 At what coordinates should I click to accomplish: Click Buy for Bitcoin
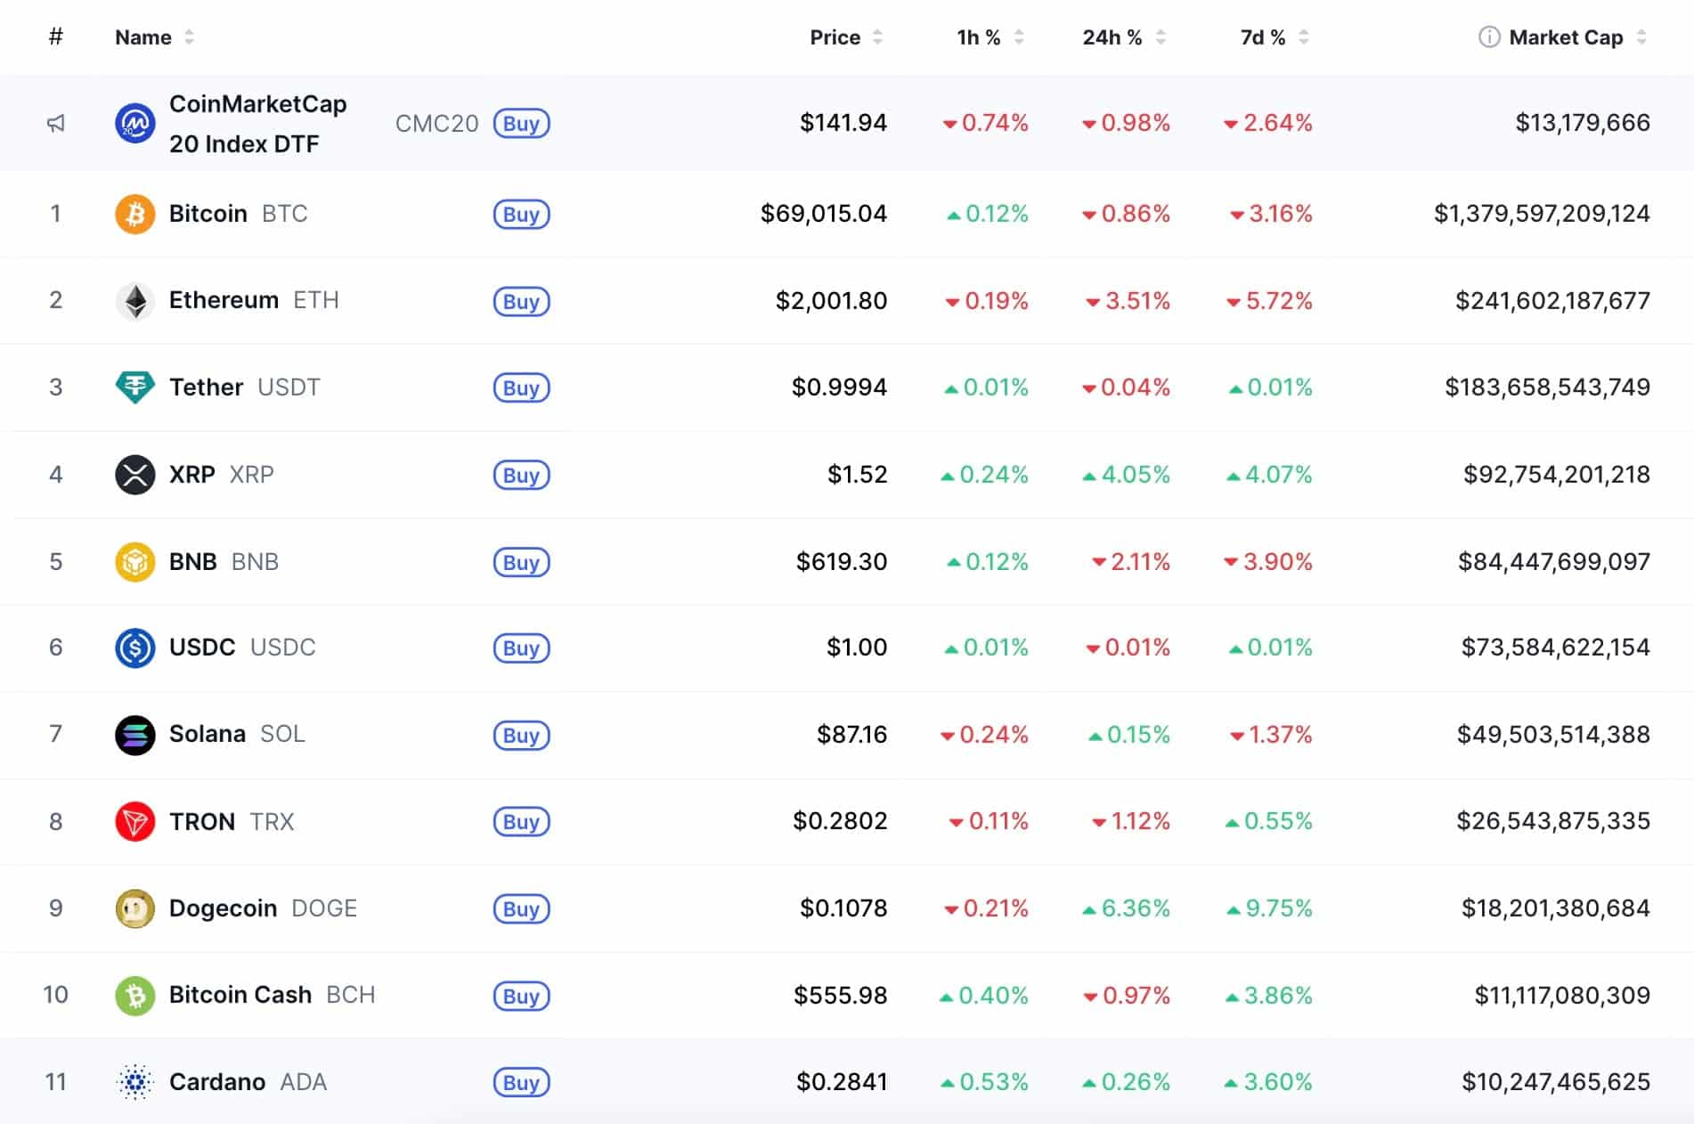coord(521,214)
